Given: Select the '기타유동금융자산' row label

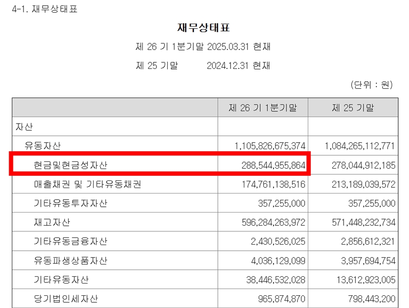Looking at the screenshot, I should 71,241.
